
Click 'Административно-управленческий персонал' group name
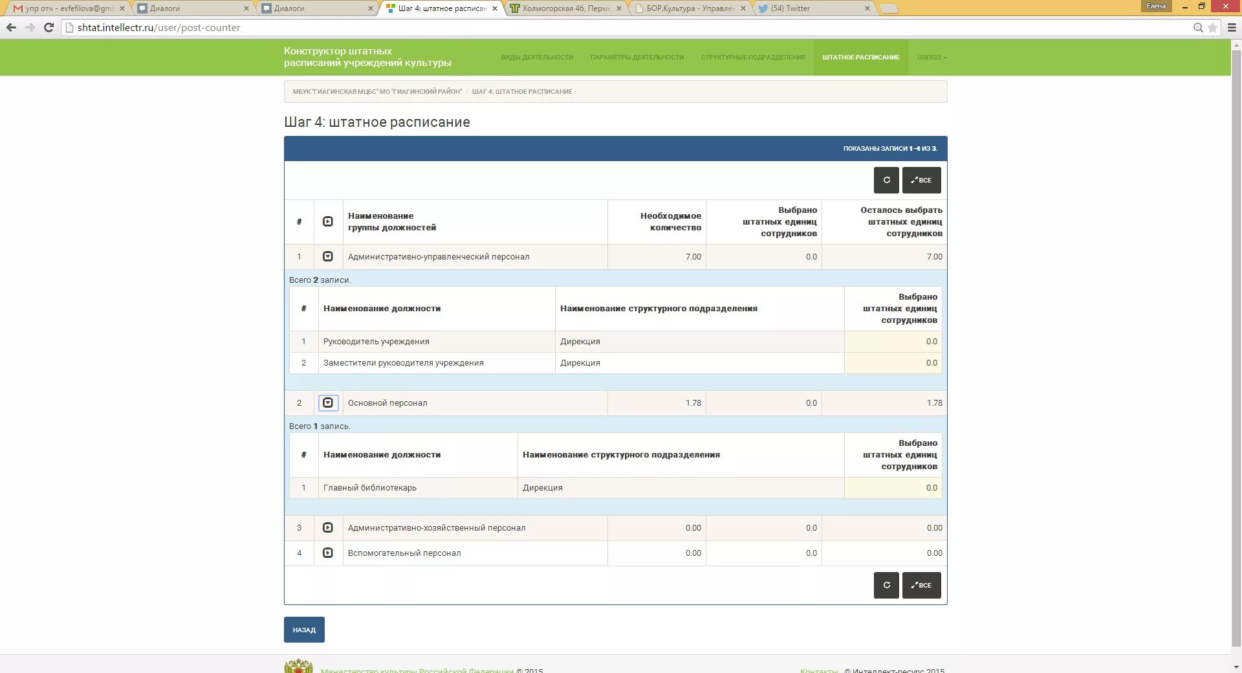[439, 257]
